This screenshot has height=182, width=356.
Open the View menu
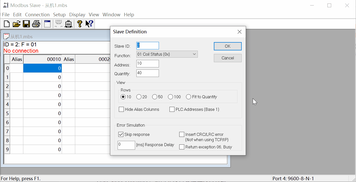(x=94, y=15)
